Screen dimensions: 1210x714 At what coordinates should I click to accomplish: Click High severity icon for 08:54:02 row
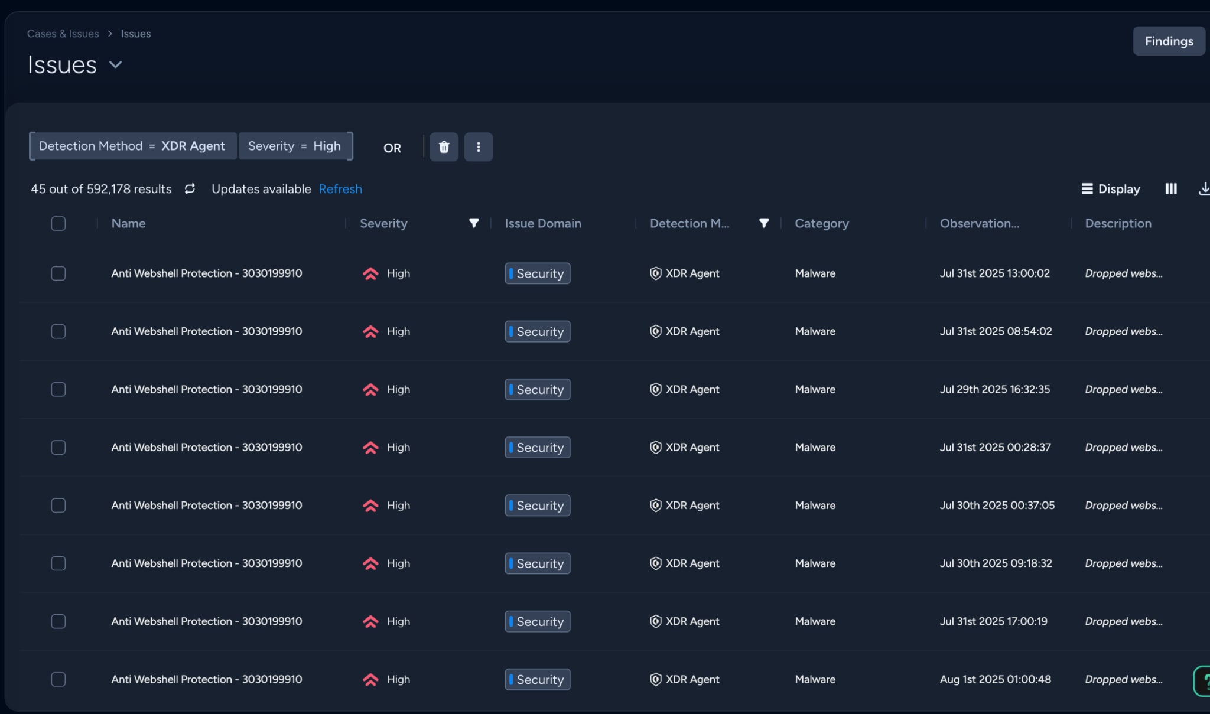tap(370, 331)
